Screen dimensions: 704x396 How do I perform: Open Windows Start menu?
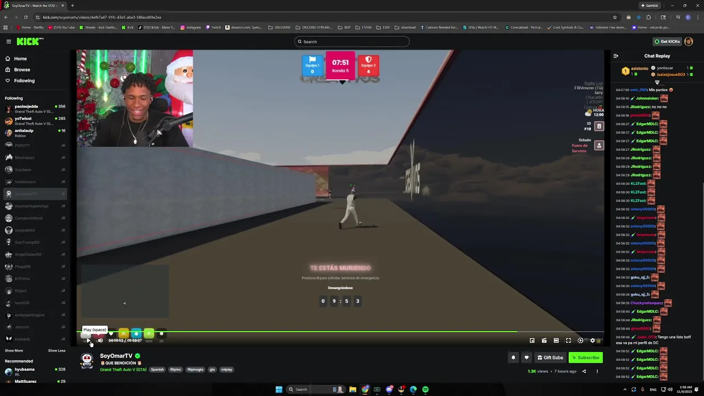(x=279, y=389)
